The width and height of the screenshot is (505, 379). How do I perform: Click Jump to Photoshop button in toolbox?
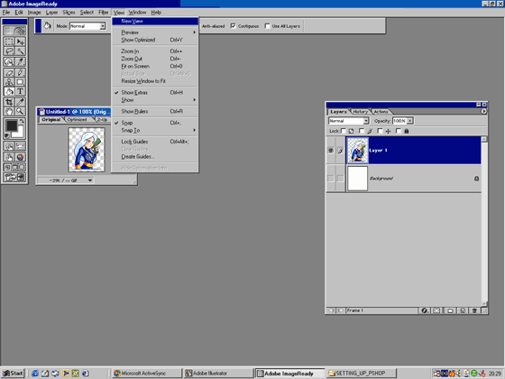pos(14,177)
